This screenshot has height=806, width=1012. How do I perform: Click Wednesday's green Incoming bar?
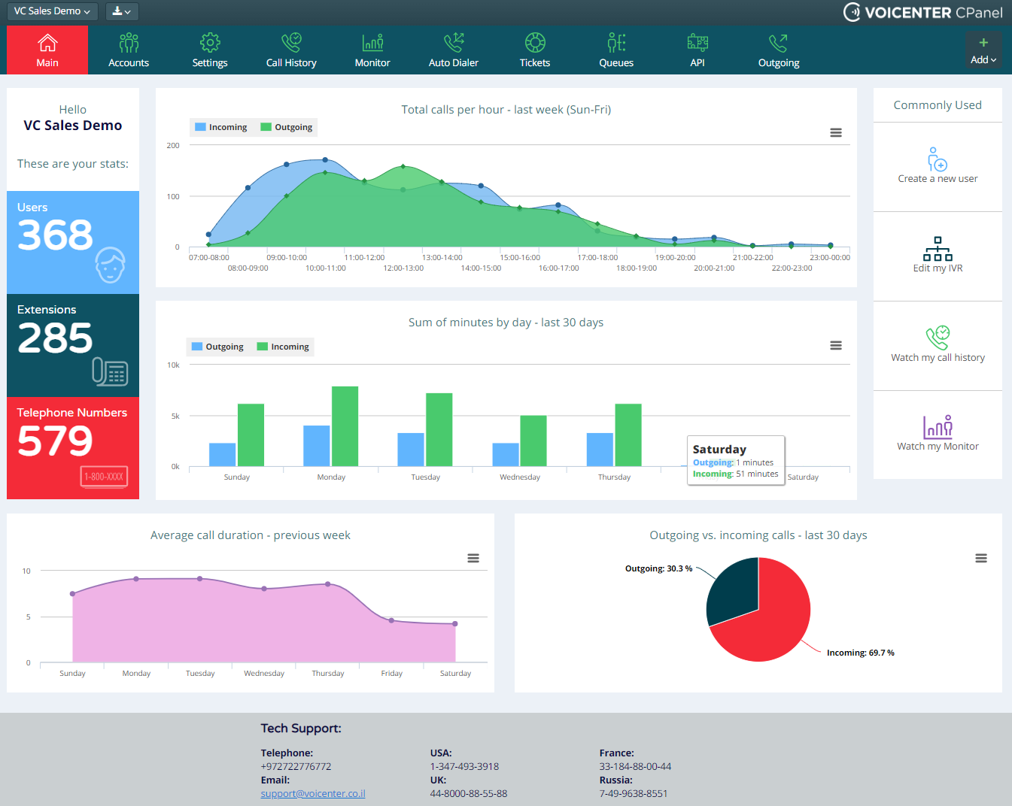(533, 441)
